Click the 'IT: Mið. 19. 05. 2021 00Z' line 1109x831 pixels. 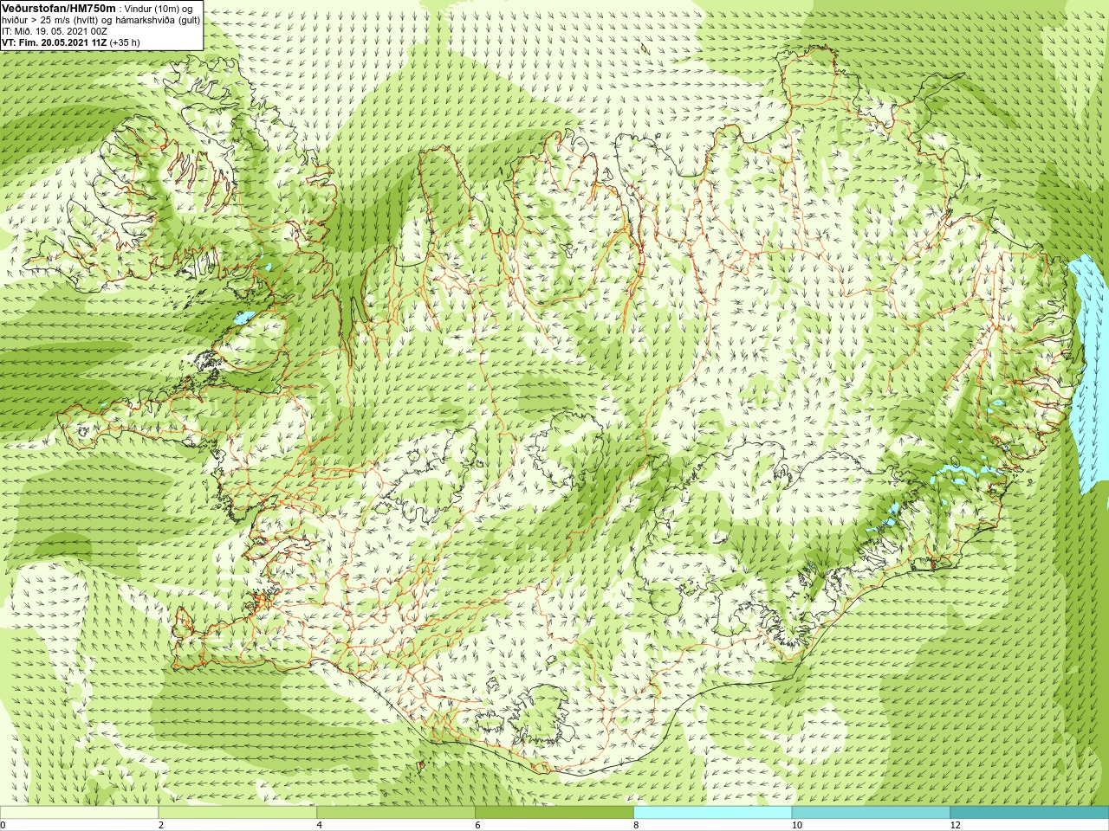point(55,31)
